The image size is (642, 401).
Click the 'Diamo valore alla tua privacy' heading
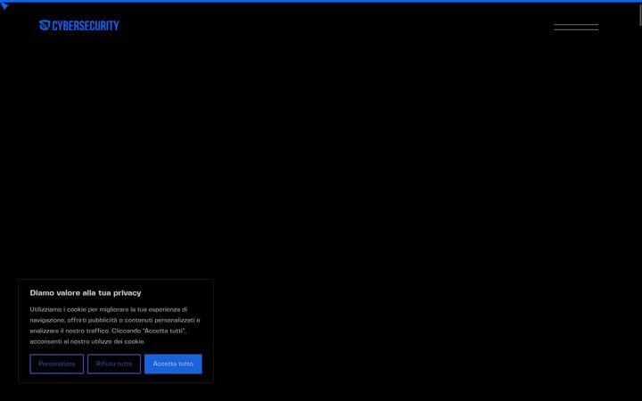pyautogui.click(x=86, y=293)
